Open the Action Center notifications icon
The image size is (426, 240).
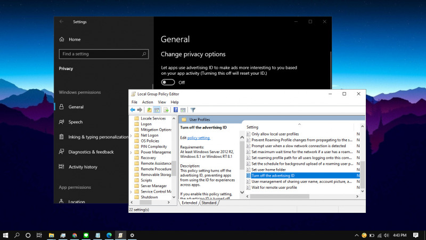tap(416, 235)
